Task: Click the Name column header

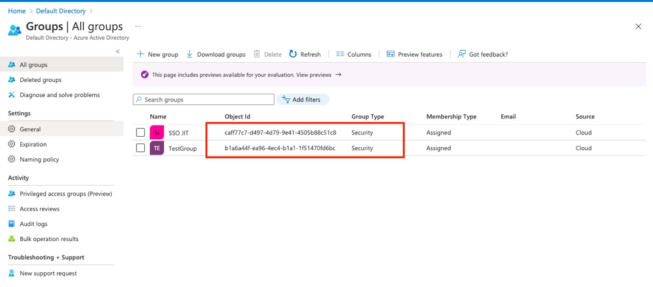Action: [x=158, y=117]
